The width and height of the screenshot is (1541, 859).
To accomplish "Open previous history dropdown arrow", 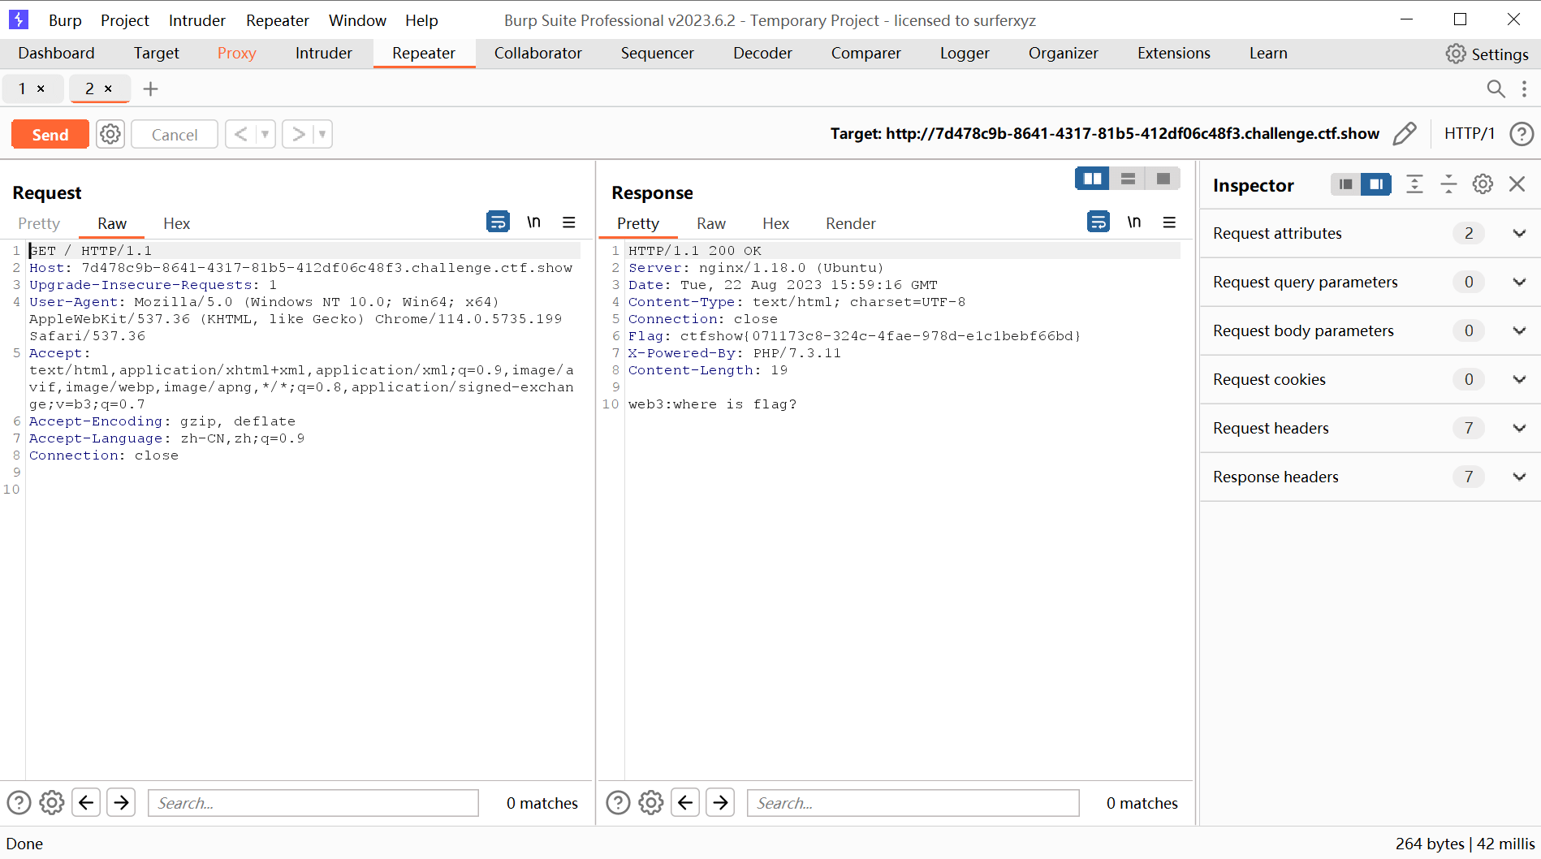I will point(265,134).
